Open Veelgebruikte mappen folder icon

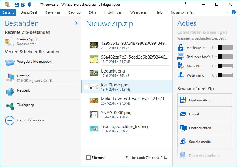pyautogui.click(x=10, y=62)
